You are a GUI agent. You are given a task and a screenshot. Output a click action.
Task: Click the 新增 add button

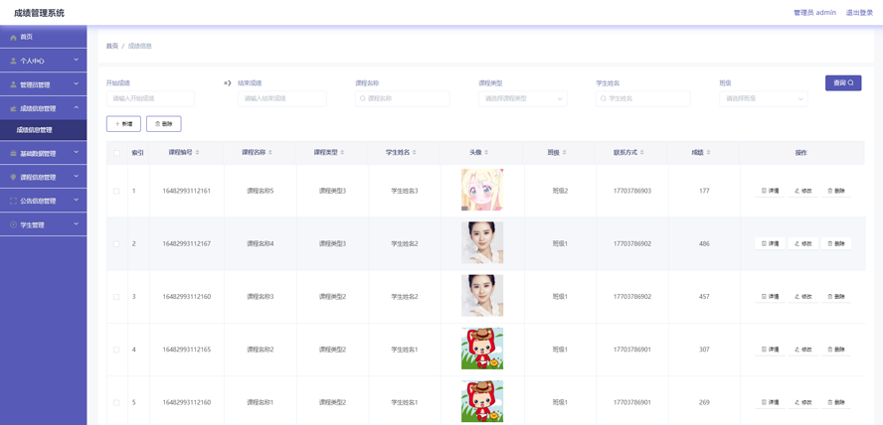[x=123, y=124]
